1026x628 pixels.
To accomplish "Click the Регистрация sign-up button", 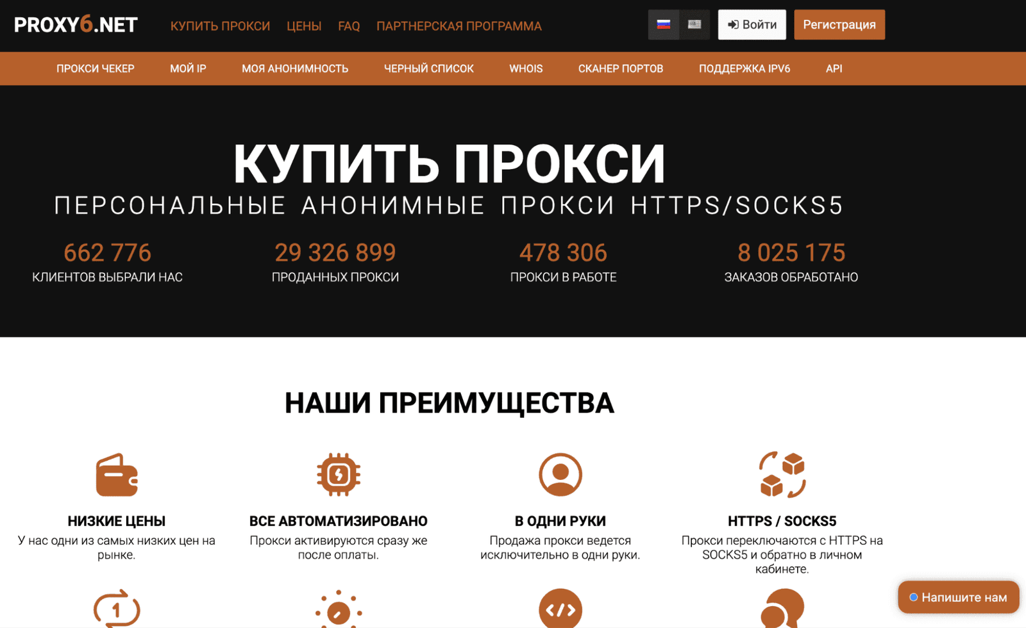I will (x=839, y=25).
